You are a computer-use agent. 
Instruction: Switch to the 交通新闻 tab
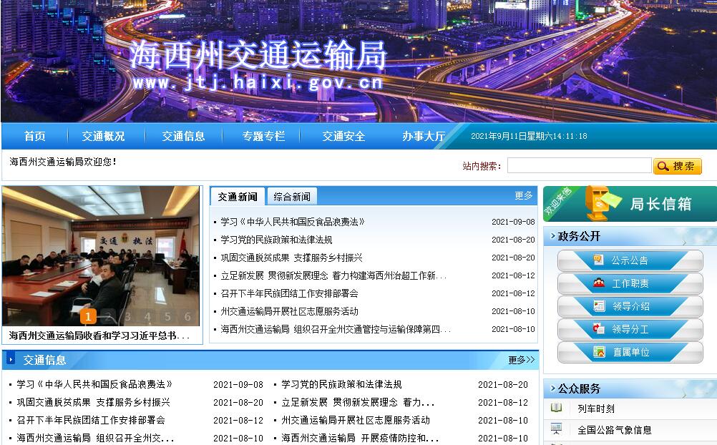(x=238, y=197)
